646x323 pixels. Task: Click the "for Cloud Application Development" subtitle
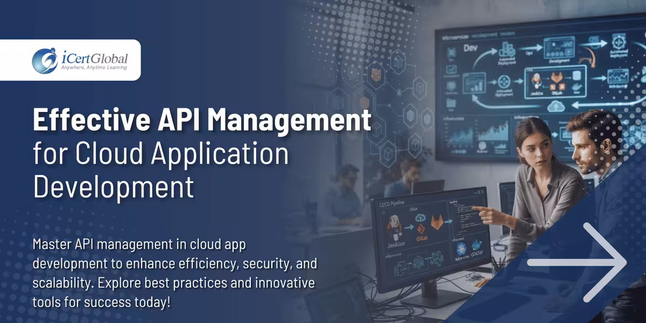(x=160, y=171)
